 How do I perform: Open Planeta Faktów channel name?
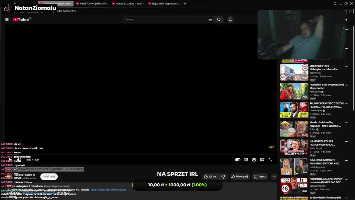(23, 175)
